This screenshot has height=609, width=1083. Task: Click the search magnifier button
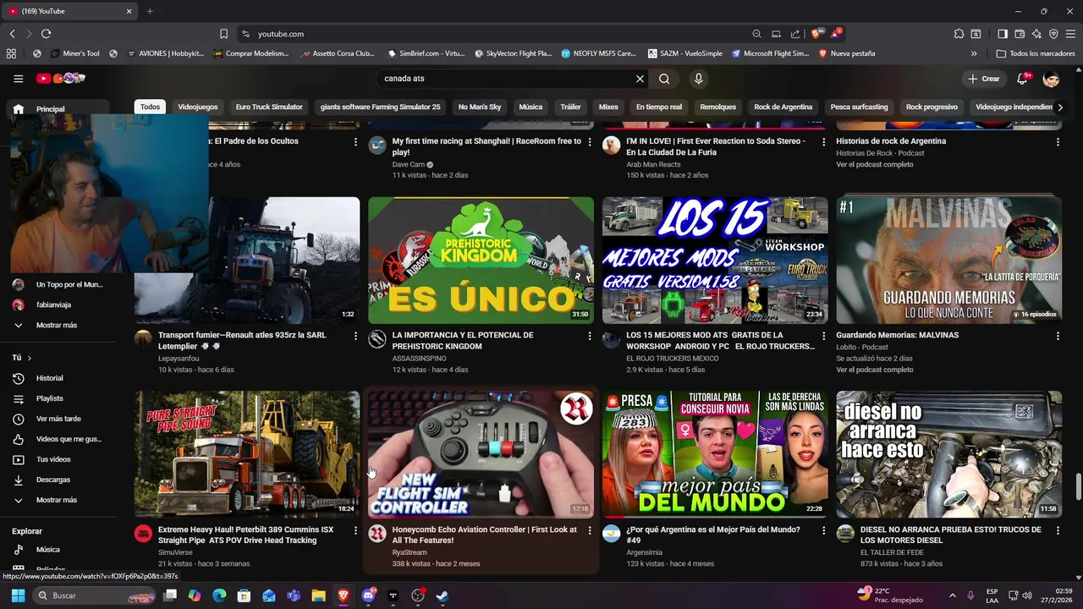[664, 79]
